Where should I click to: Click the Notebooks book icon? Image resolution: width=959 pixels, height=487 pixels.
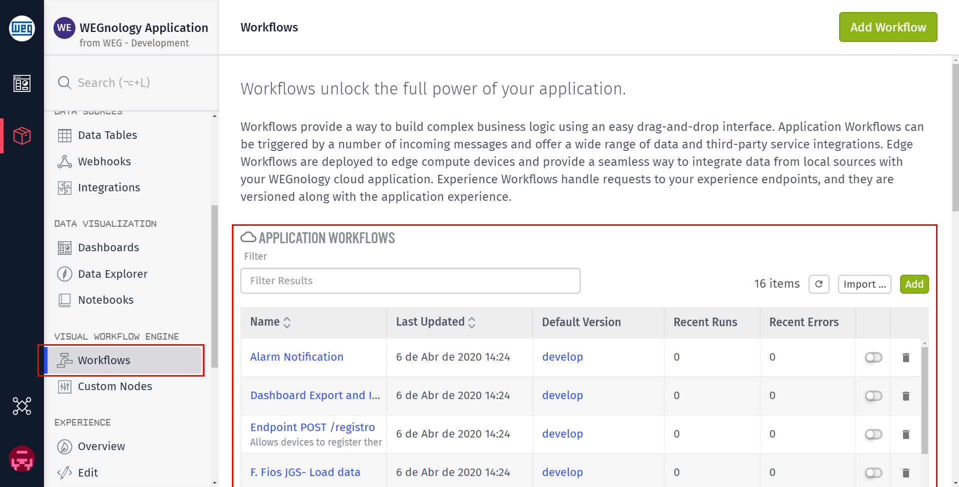click(64, 300)
